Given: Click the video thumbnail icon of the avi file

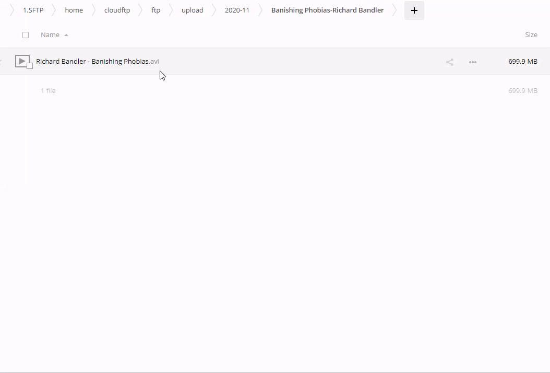Looking at the screenshot, I should pyautogui.click(x=21, y=61).
